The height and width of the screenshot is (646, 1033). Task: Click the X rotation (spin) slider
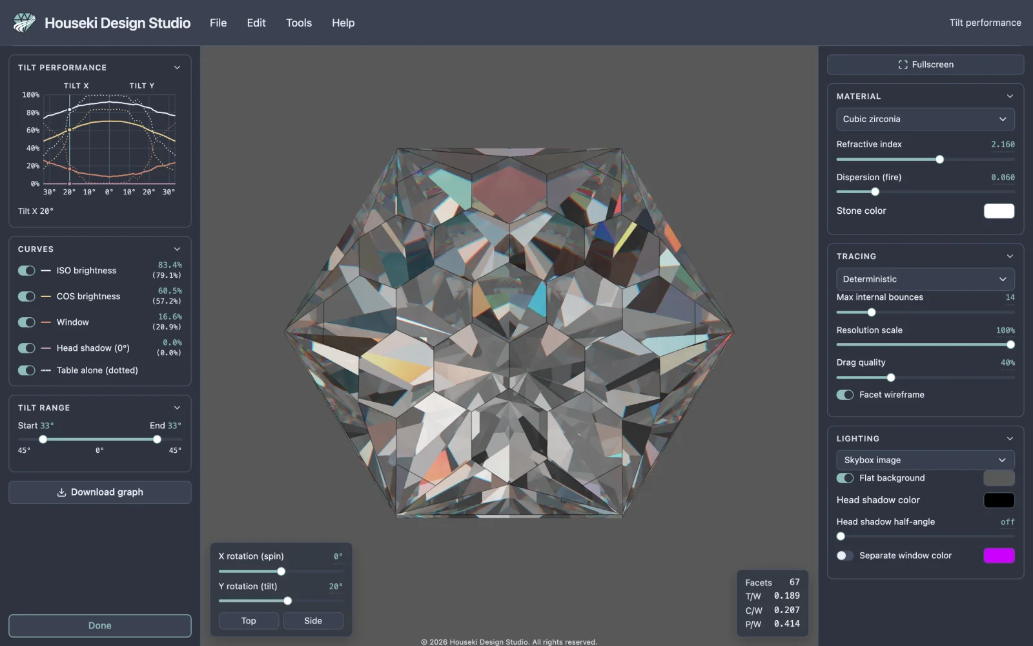[281, 571]
